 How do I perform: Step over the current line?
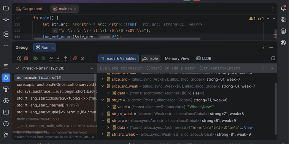51,58
